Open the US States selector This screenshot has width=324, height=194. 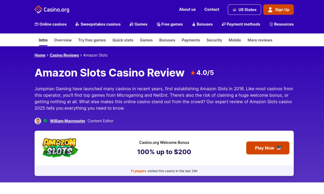coord(244,10)
